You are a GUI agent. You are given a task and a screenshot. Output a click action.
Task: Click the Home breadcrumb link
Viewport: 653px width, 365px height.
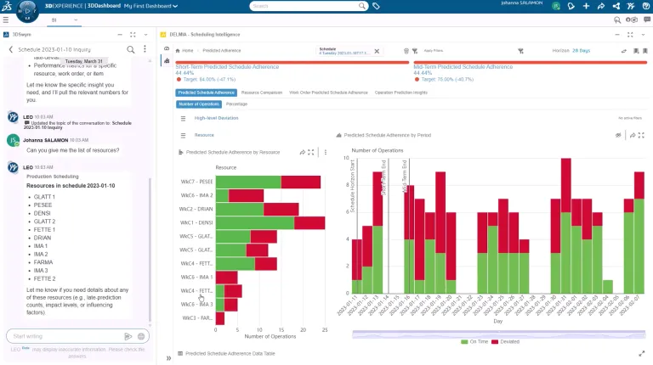point(187,51)
